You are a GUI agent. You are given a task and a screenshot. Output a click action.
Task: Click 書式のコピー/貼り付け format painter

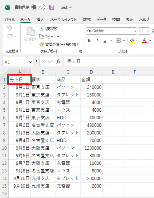[x=59, y=44]
